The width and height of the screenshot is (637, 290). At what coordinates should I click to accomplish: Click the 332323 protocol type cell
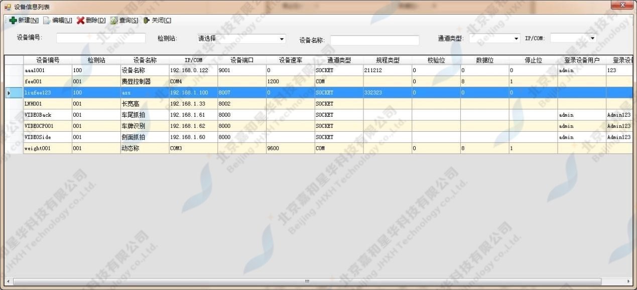[x=388, y=93]
